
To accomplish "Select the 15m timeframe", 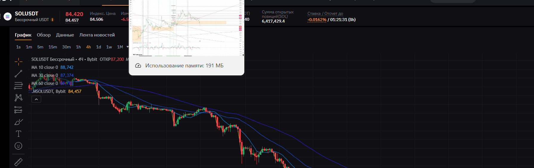I will pos(53,47).
